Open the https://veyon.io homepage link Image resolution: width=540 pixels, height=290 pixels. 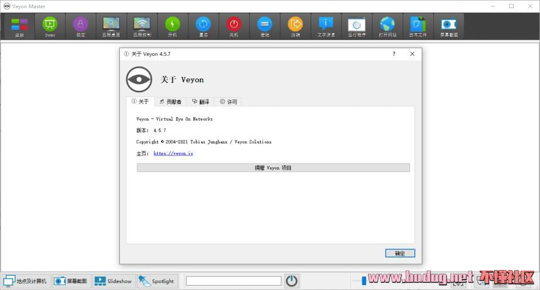coord(173,153)
